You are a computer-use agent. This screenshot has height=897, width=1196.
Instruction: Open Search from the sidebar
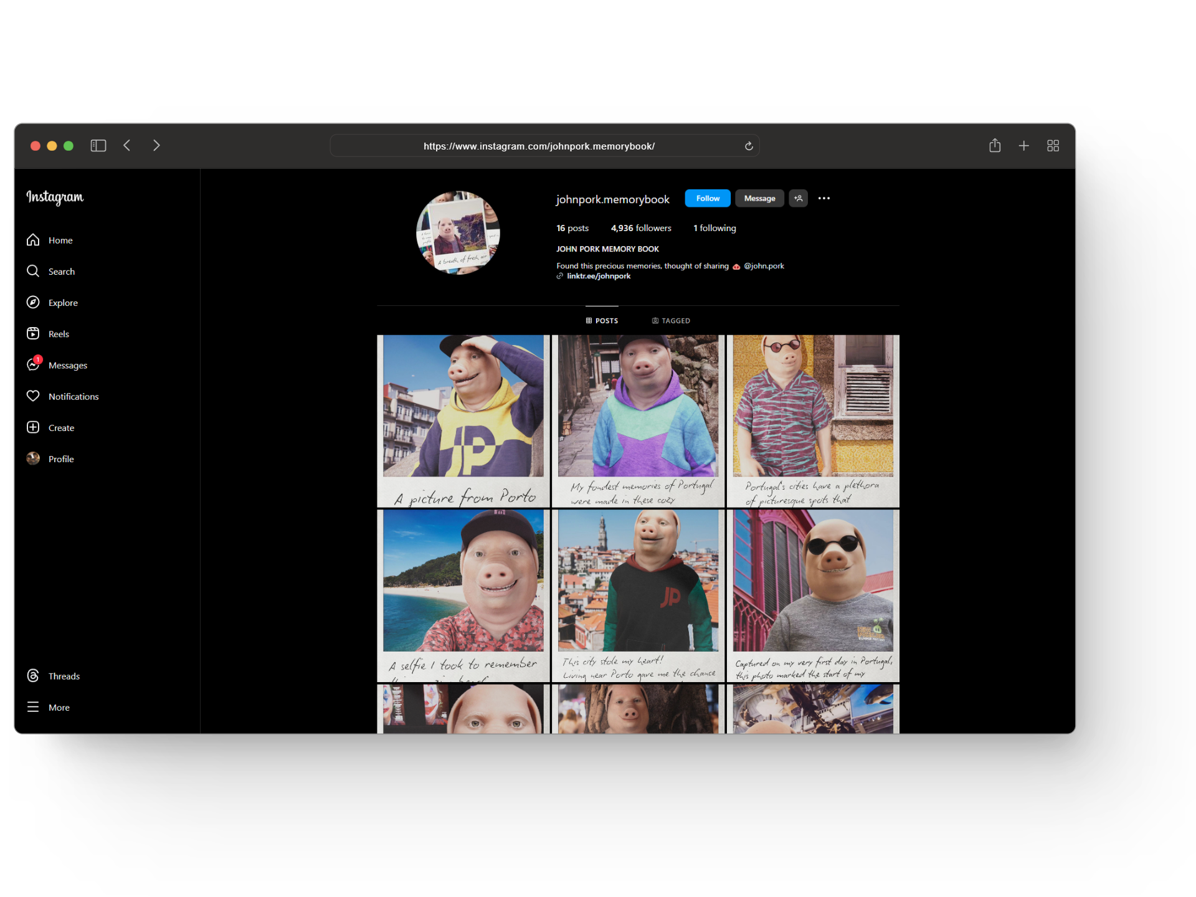click(50, 271)
